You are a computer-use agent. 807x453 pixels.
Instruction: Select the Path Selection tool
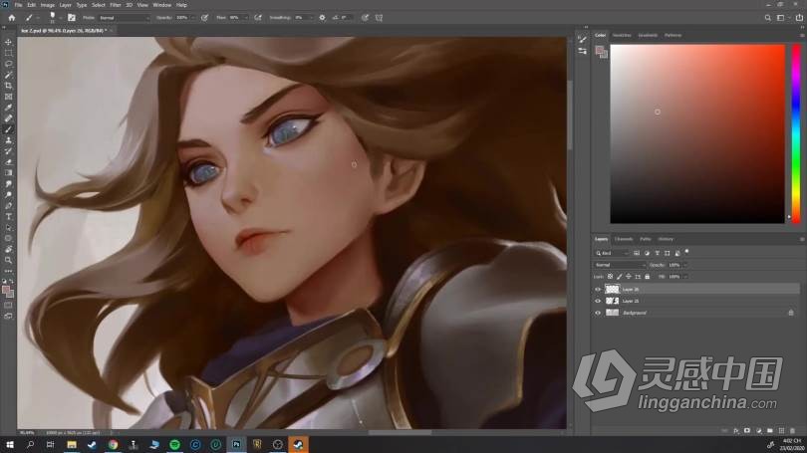(x=8, y=227)
